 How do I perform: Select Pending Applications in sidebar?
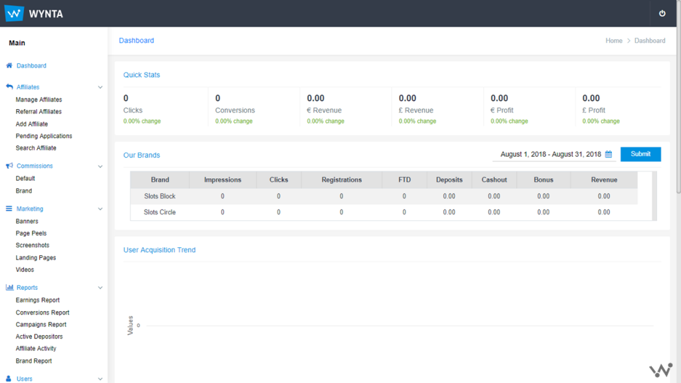[x=44, y=136]
